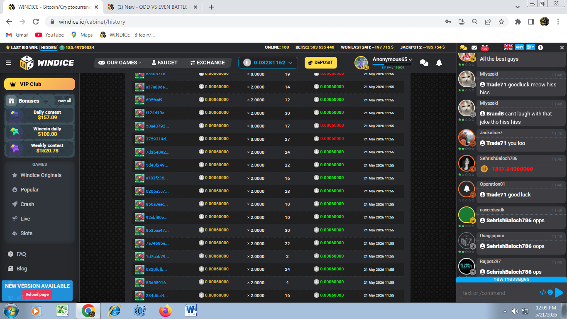Open bet ID 234d6af4 in history
The height and width of the screenshot is (319, 567).
[157, 295]
